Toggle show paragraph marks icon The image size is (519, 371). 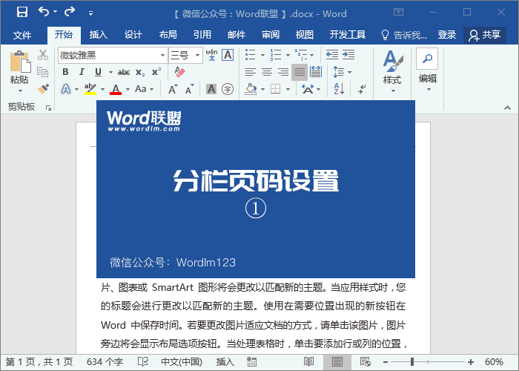362,89
